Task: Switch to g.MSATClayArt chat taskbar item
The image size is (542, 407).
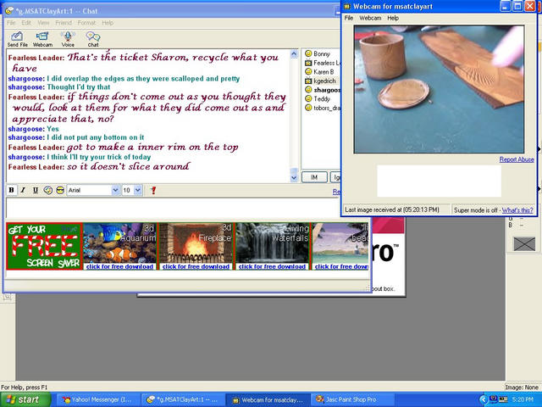Action: (x=182, y=399)
